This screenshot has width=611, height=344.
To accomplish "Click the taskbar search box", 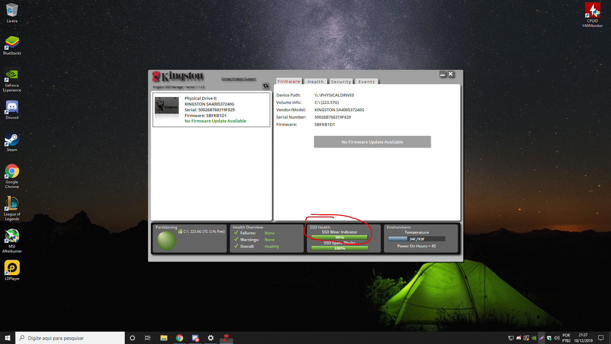I will (x=70, y=338).
